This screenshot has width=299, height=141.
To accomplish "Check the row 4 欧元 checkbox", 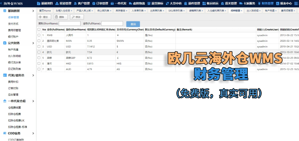I will (x=39, y=52).
